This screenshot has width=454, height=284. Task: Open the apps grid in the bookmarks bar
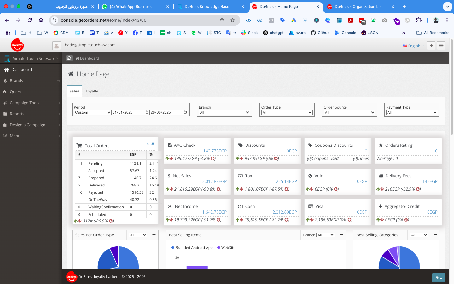tap(8, 33)
